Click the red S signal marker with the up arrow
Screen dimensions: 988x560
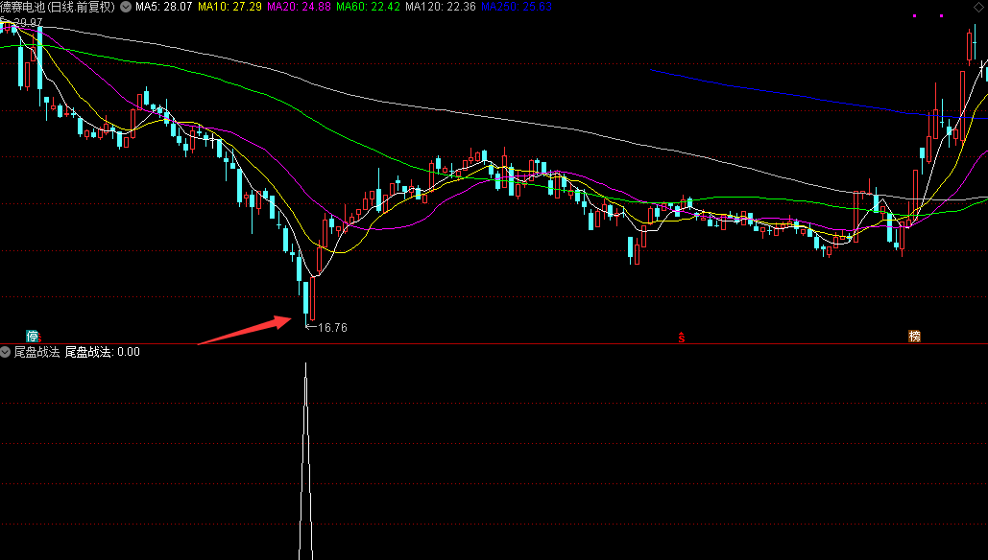[x=681, y=337]
